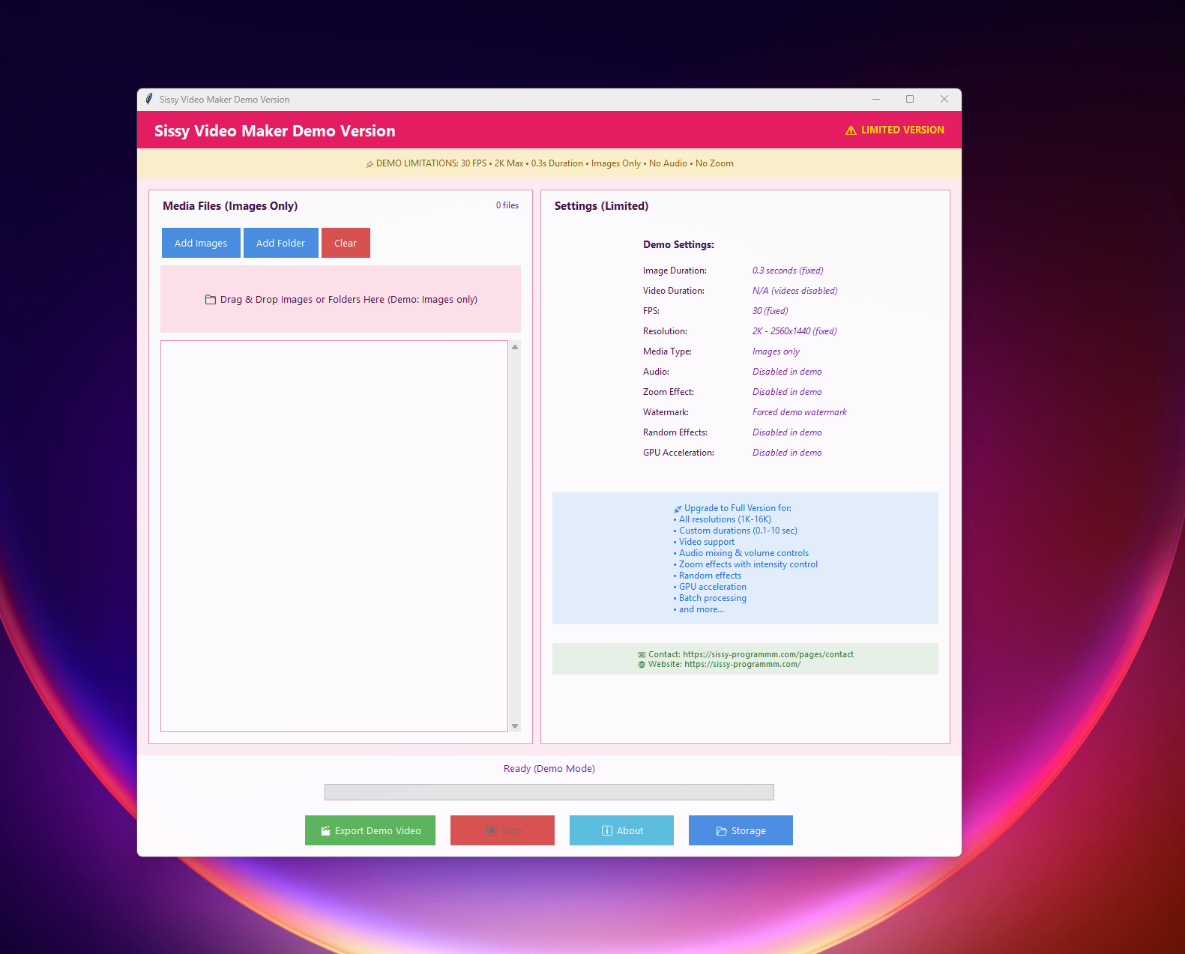This screenshot has height=954, width=1185.
Task: Click the folder icon in drop zone
Action: pos(211,300)
